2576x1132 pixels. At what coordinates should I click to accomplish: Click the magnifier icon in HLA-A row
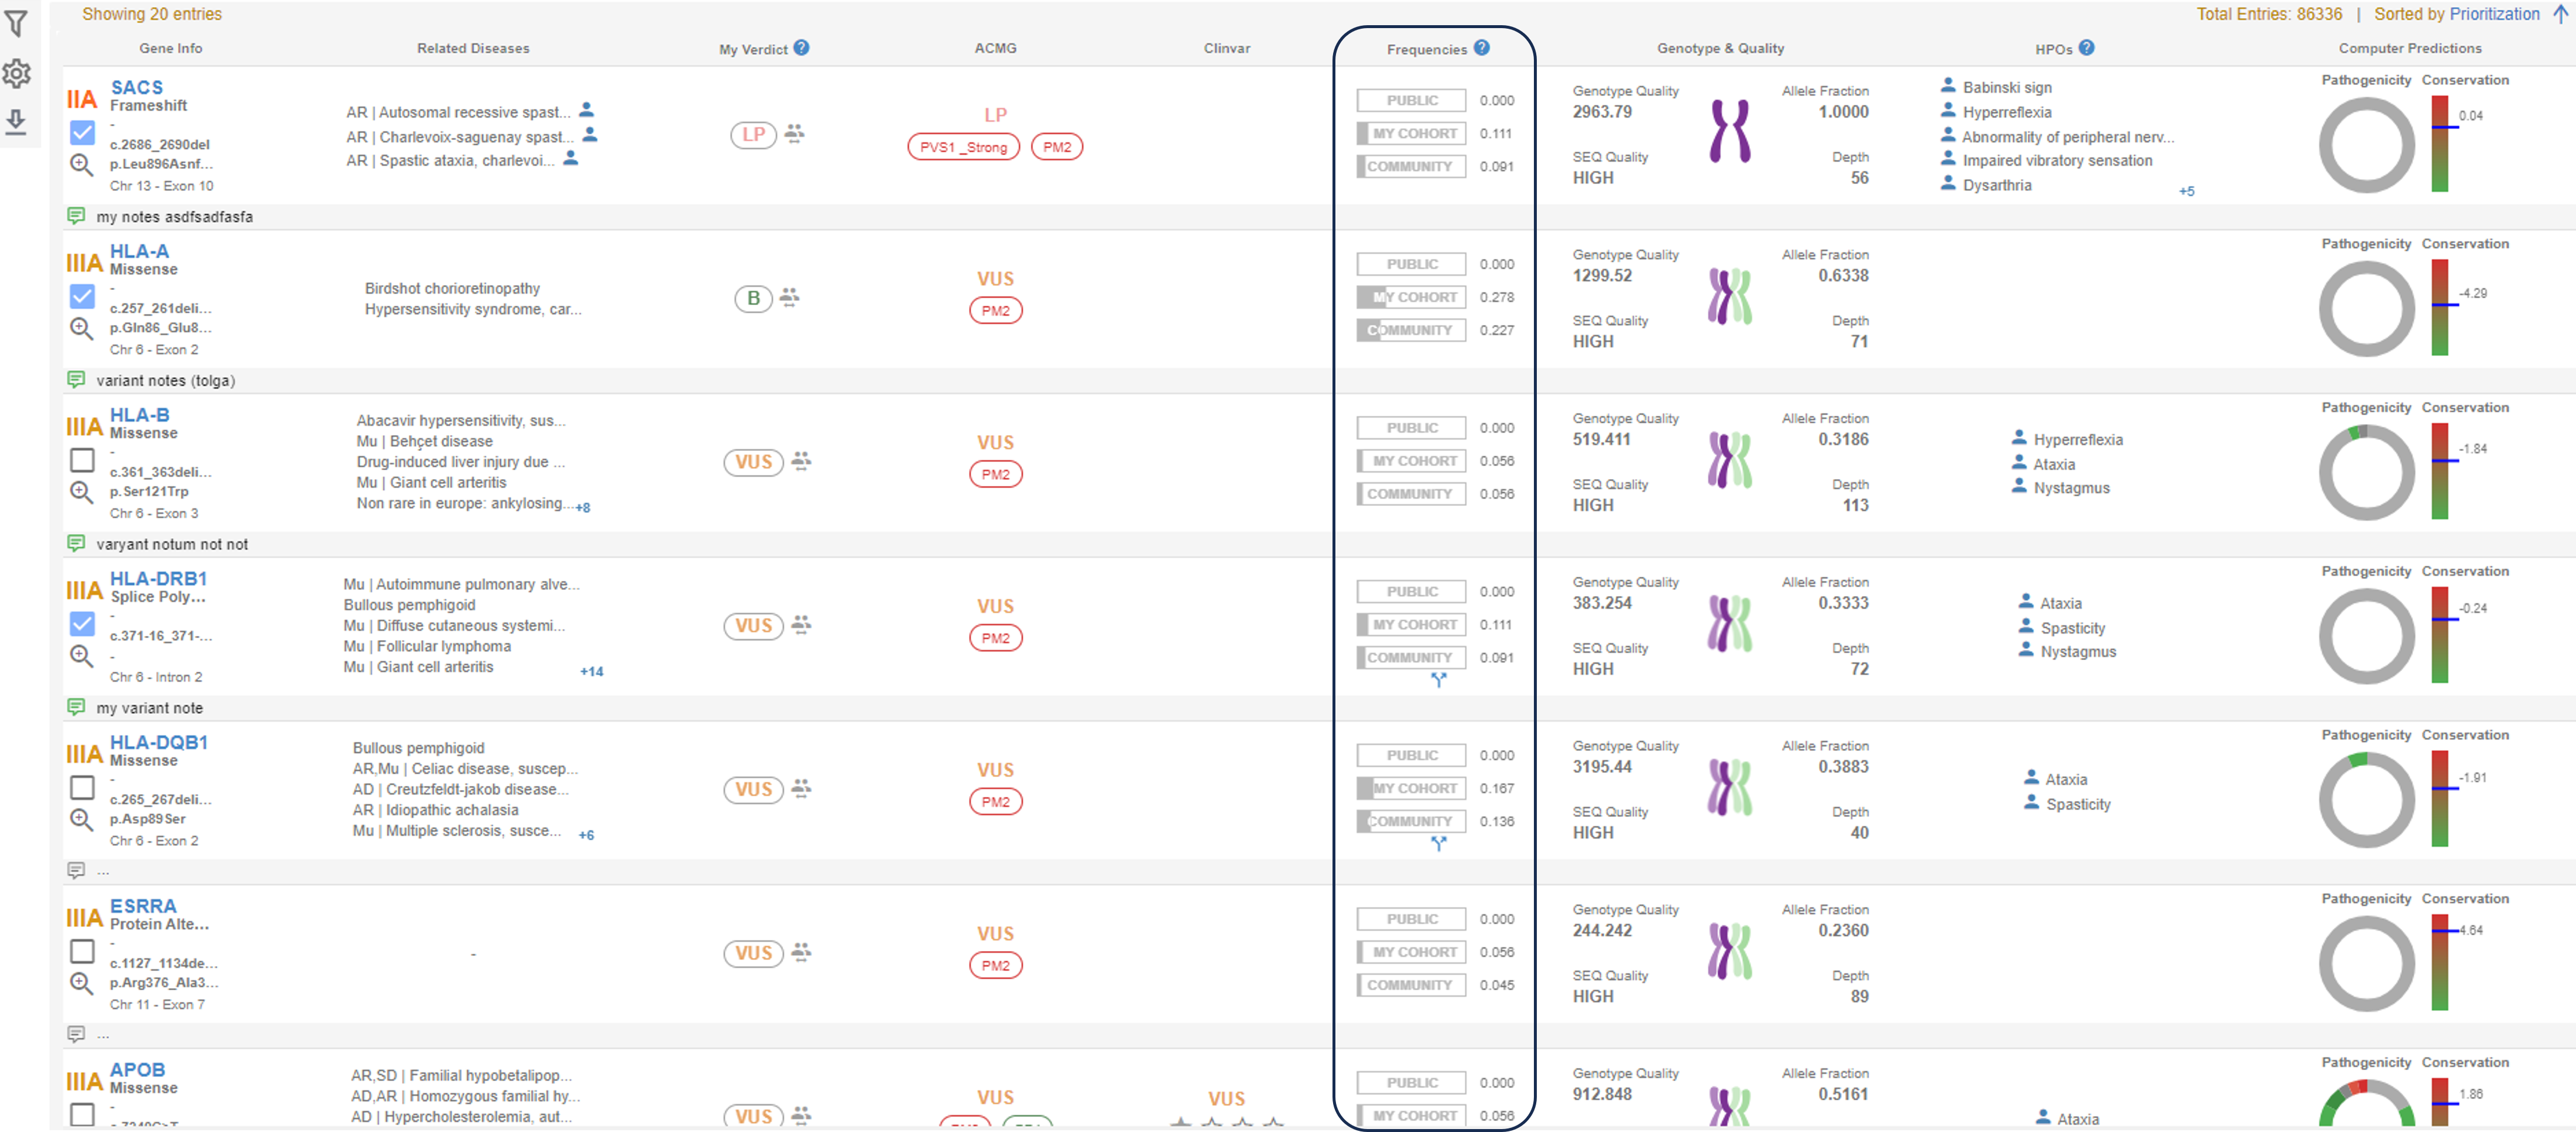tap(81, 329)
